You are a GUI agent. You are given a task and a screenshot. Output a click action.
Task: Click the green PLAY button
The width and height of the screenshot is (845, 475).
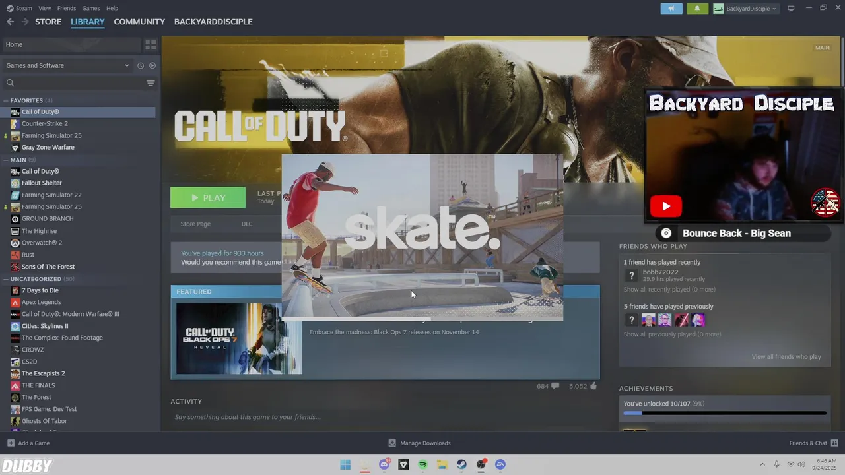[208, 197]
